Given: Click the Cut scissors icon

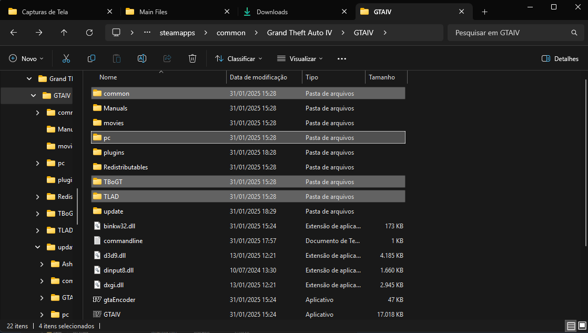Looking at the screenshot, I should (66, 58).
